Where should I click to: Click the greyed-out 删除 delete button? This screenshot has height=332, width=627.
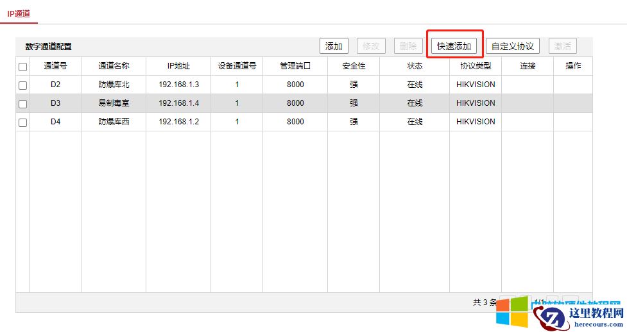coord(408,46)
